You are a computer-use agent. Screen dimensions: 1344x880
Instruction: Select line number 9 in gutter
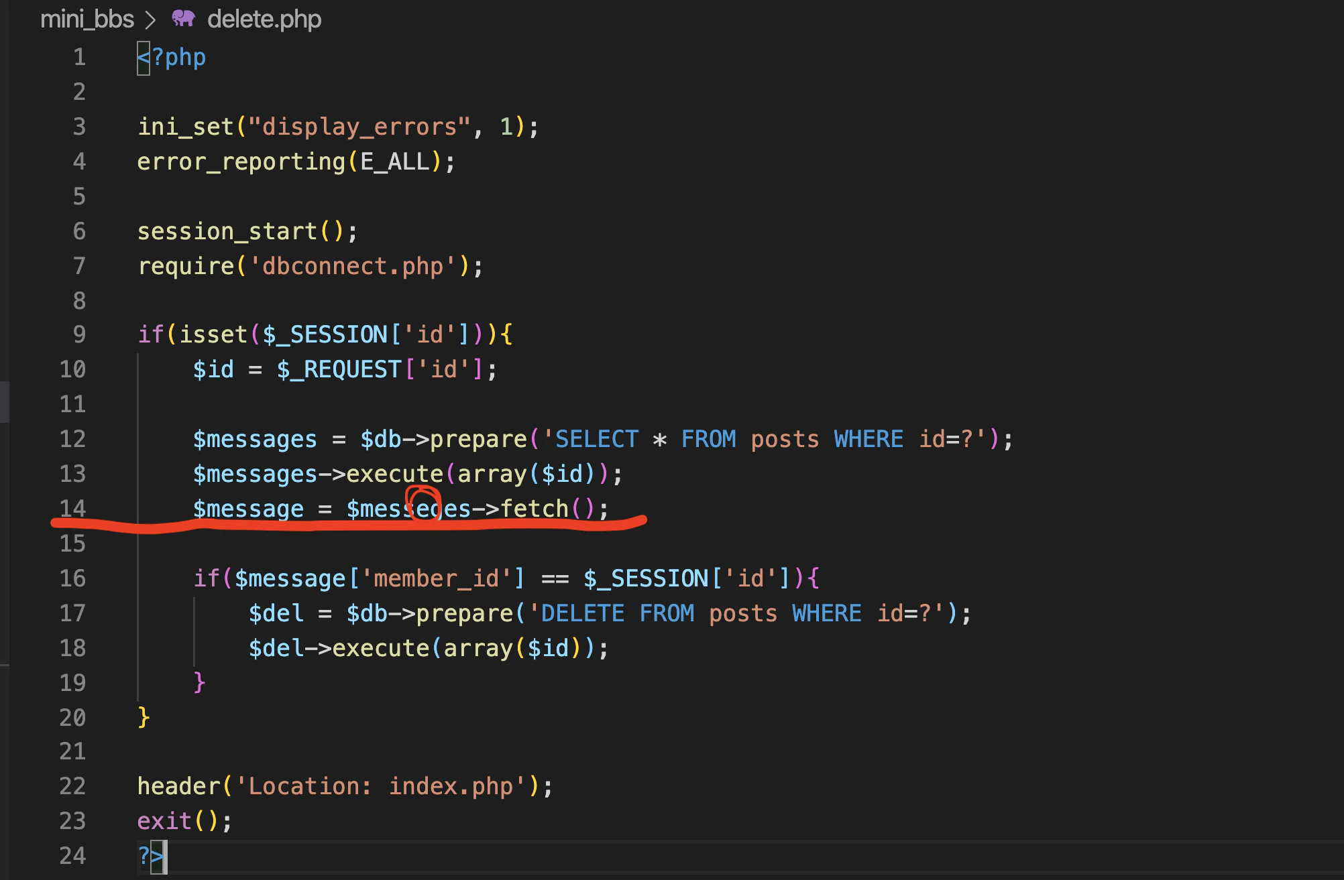coord(79,334)
